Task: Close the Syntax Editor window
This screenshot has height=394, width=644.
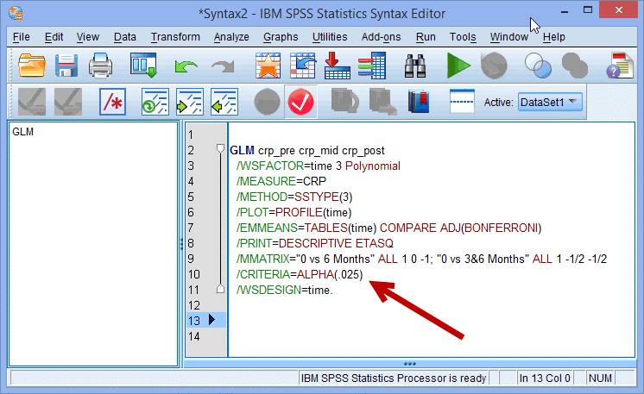Action: (619, 9)
